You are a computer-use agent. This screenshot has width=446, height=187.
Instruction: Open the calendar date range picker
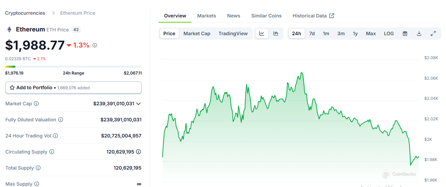[405, 34]
